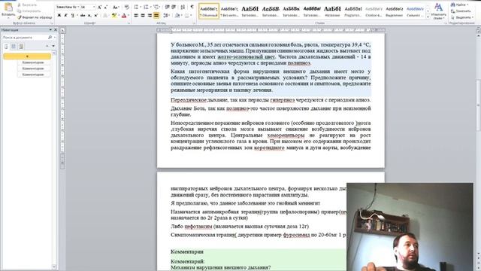
Task: Center the text
Action: click(143, 15)
